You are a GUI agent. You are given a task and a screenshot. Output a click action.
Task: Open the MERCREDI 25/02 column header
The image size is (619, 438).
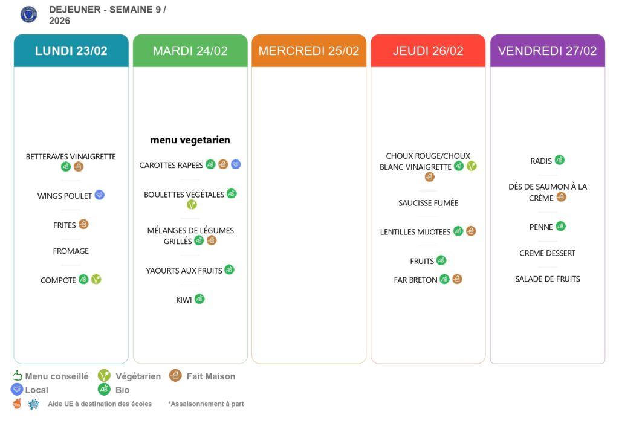[x=309, y=51]
